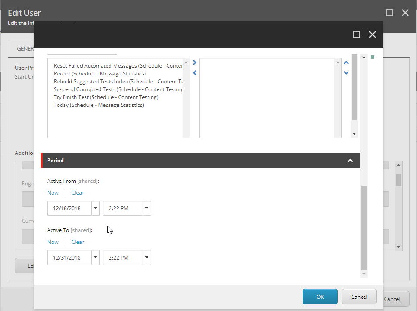
Task: Click Now link under Active From
Action: (x=53, y=193)
